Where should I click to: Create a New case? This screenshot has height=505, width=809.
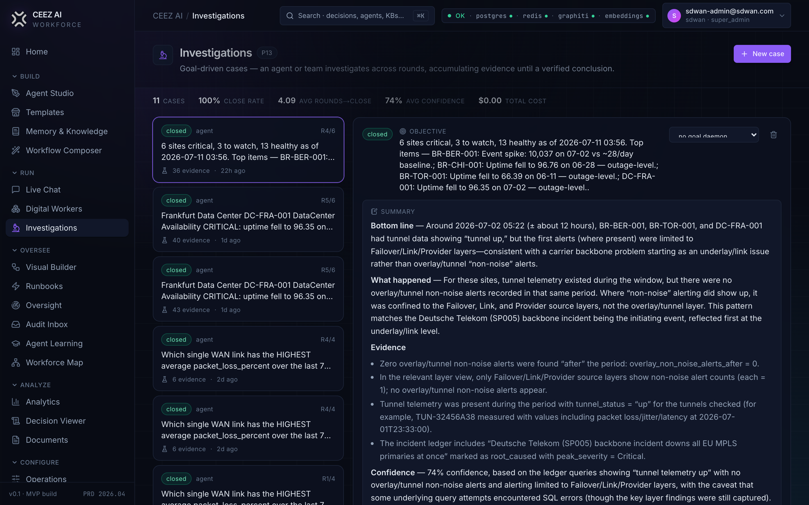pos(762,54)
